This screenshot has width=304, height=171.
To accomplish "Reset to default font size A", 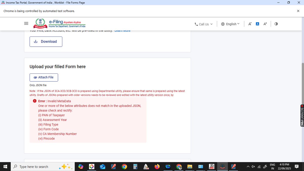I will coord(257,24).
